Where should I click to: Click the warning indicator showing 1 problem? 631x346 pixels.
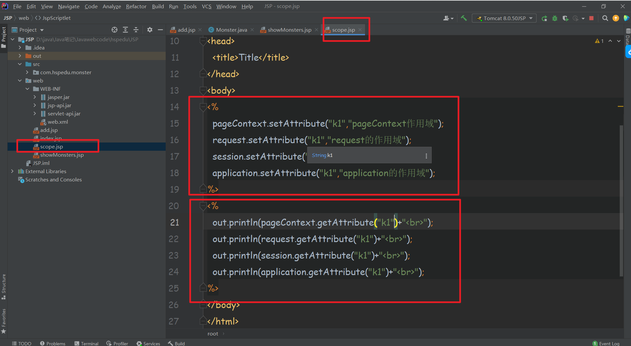point(599,41)
